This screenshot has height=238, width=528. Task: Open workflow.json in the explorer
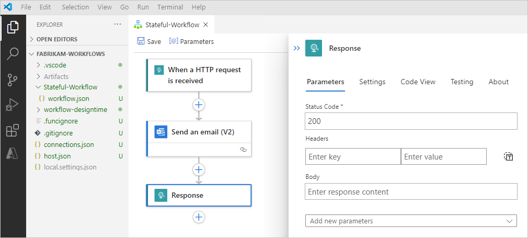point(67,98)
